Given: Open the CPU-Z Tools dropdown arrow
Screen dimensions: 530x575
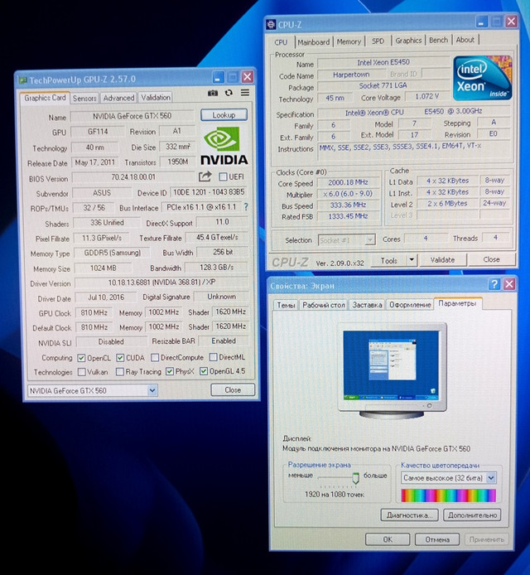Looking at the screenshot, I should [x=412, y=260].
